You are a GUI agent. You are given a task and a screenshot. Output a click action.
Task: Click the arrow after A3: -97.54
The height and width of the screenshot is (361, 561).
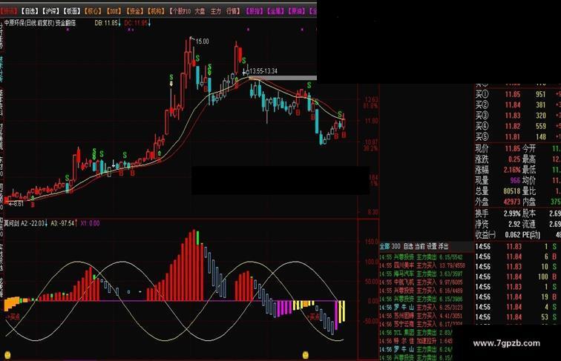coord(76,223)
